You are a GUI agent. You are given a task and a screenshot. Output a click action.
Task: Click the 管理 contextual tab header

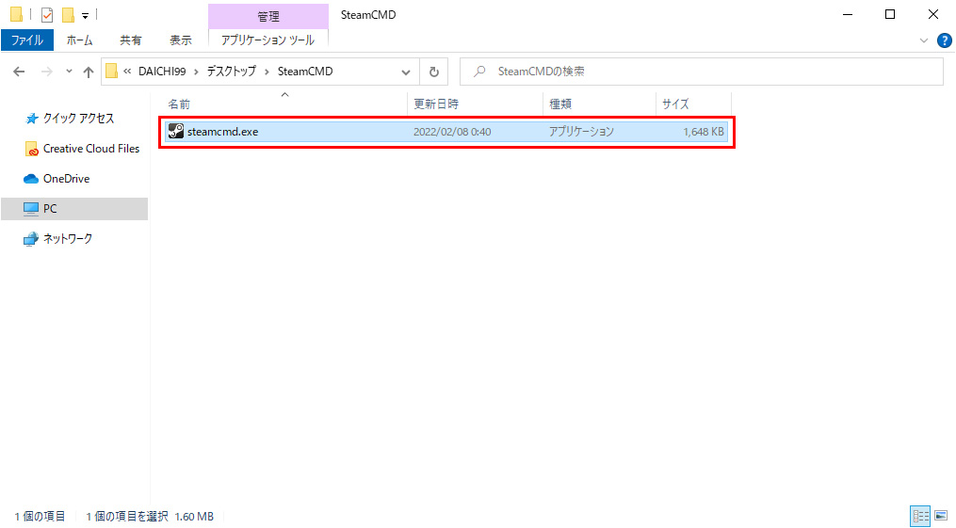268,16
